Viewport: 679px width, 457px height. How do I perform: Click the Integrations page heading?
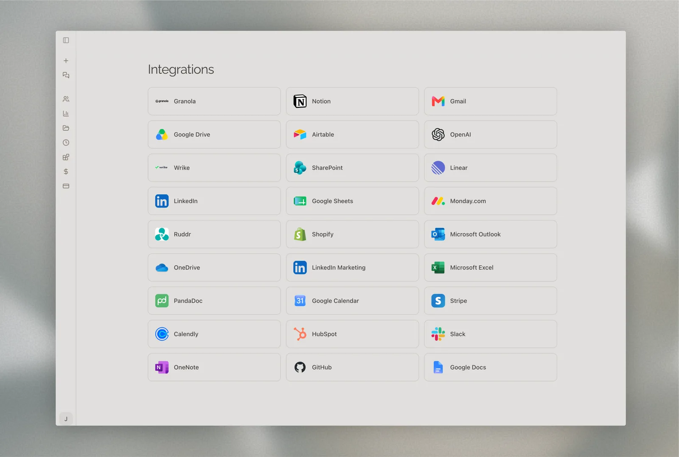(x=181, y=70)
